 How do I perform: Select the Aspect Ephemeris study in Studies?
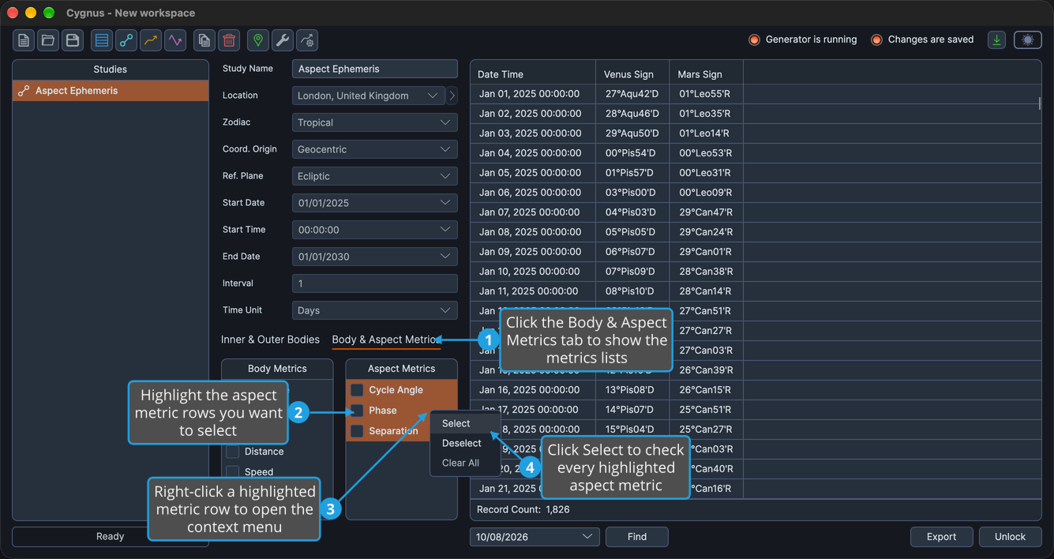click(x=111, y=91)
